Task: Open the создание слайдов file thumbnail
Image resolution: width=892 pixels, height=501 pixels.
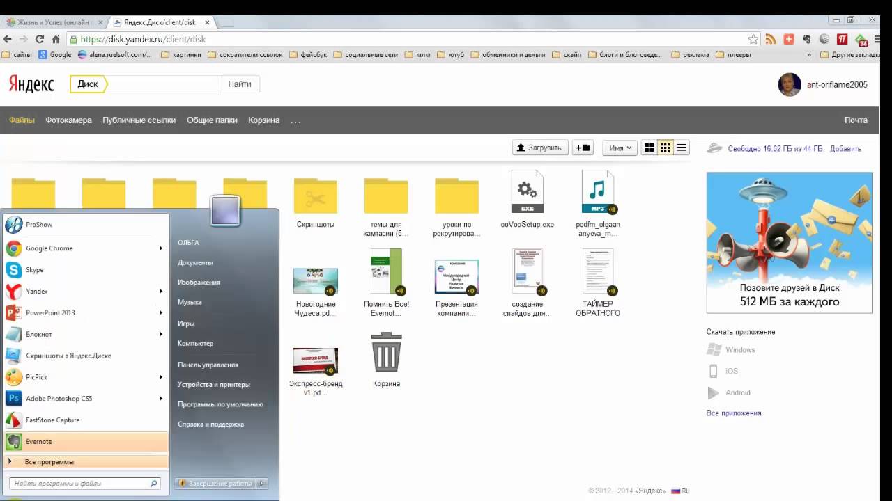Action: (528, 271)
